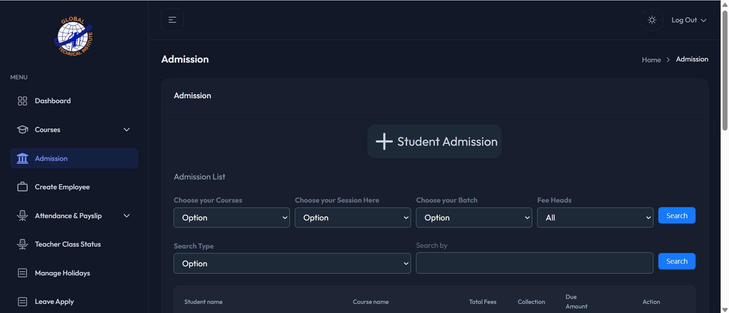Image resolution: width=729 pixels, height=313 pixels.
Task: Click the Search button beside Fee Heads
Action: (677, 215)
